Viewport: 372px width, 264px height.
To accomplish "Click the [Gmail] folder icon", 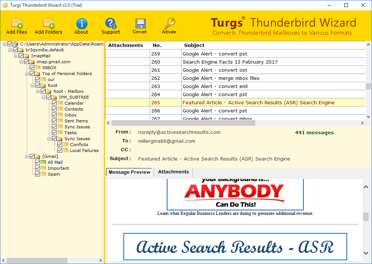I will (x=37, y=156).
